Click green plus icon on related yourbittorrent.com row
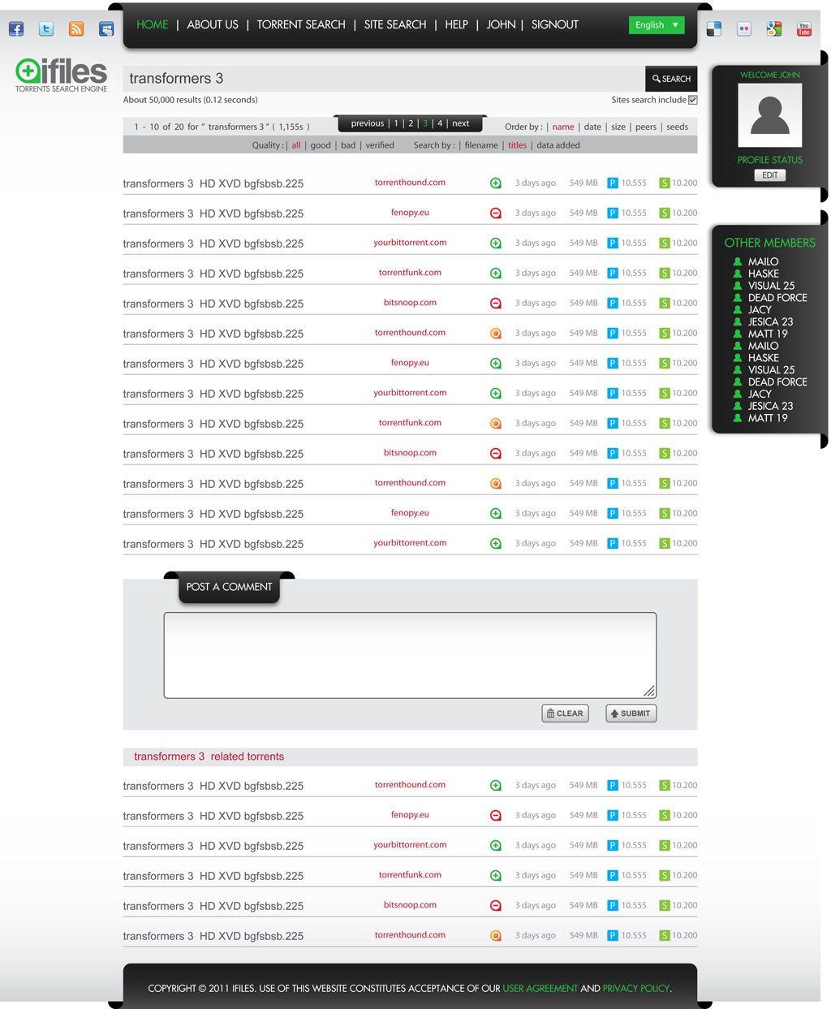 496,846
